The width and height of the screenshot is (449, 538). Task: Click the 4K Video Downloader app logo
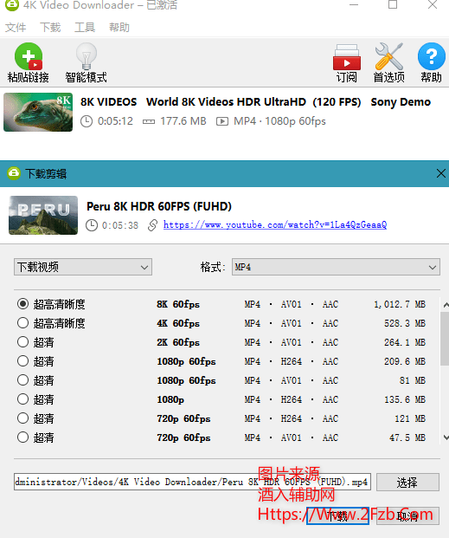[x=11, y=5]
